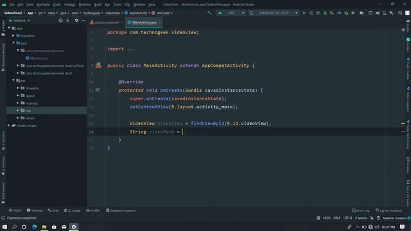Open the File menu
411x231 pixels.
(x=12, y=4)
